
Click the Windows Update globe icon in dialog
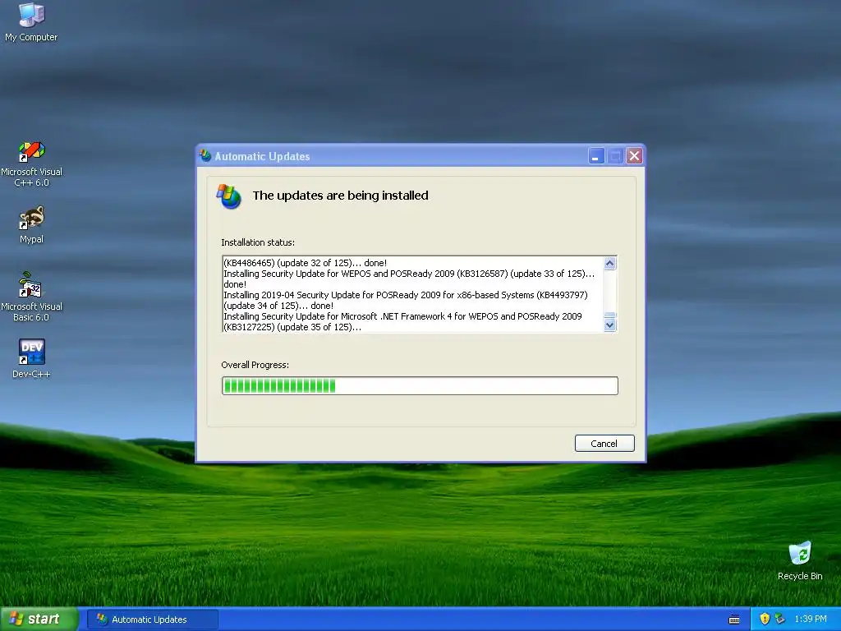[229, 196]
